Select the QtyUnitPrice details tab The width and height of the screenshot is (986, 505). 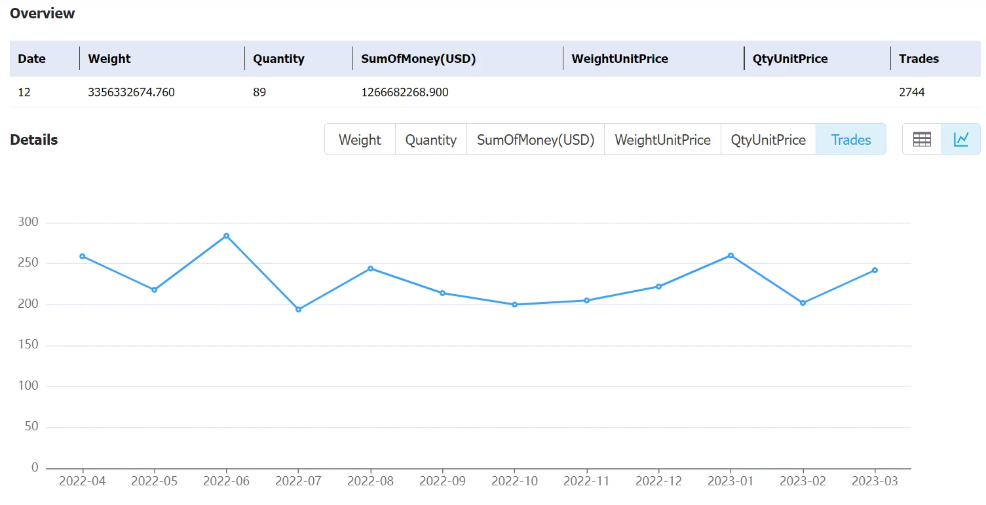[768, 140]
